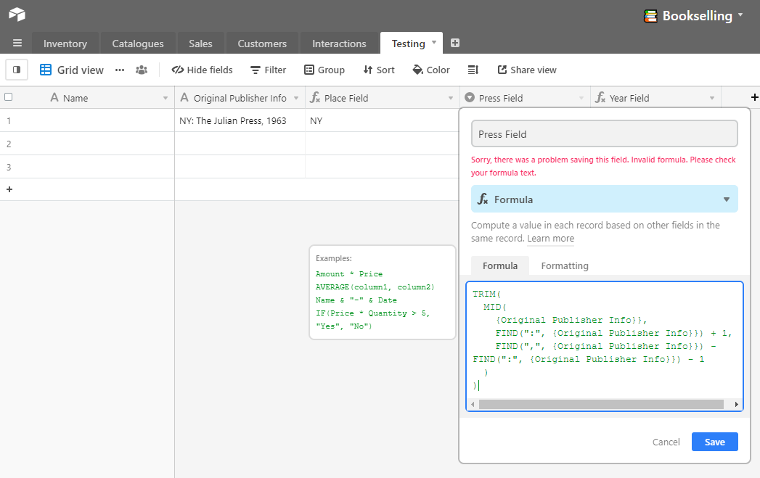This screenshot has width=760, height=478.
Task: Click the Airtable logo icon
Action: [17, 15]
